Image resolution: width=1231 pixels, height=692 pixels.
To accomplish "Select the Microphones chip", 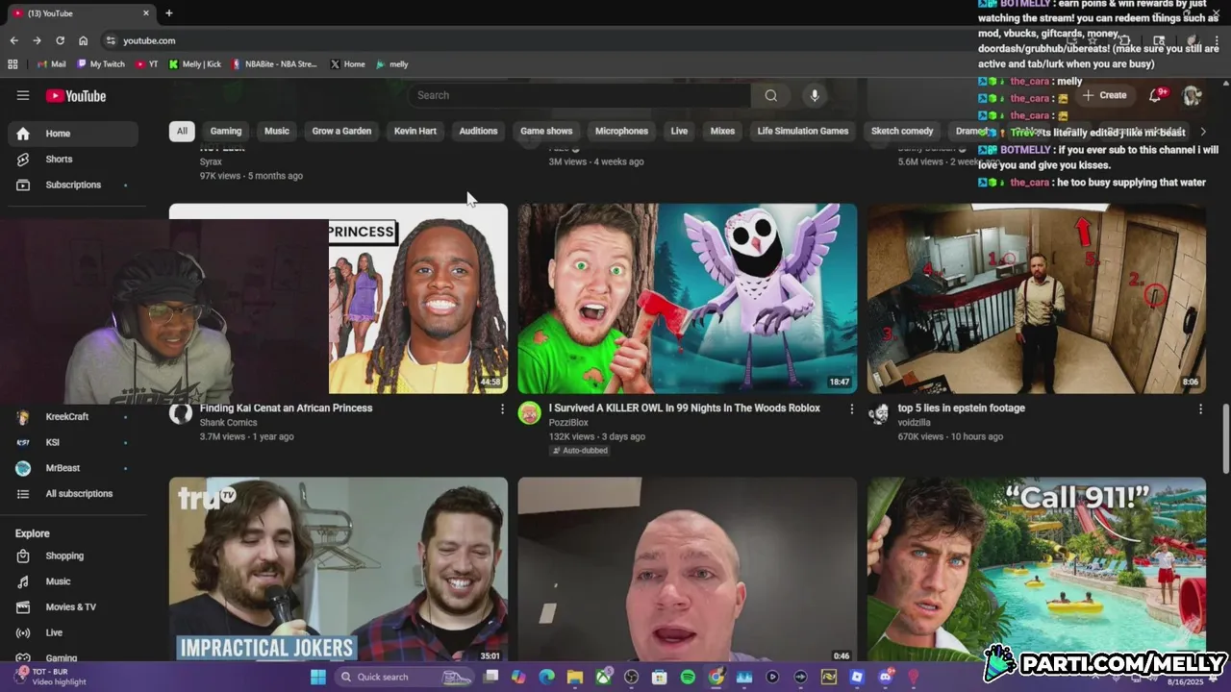I will (x=621, y=131).
